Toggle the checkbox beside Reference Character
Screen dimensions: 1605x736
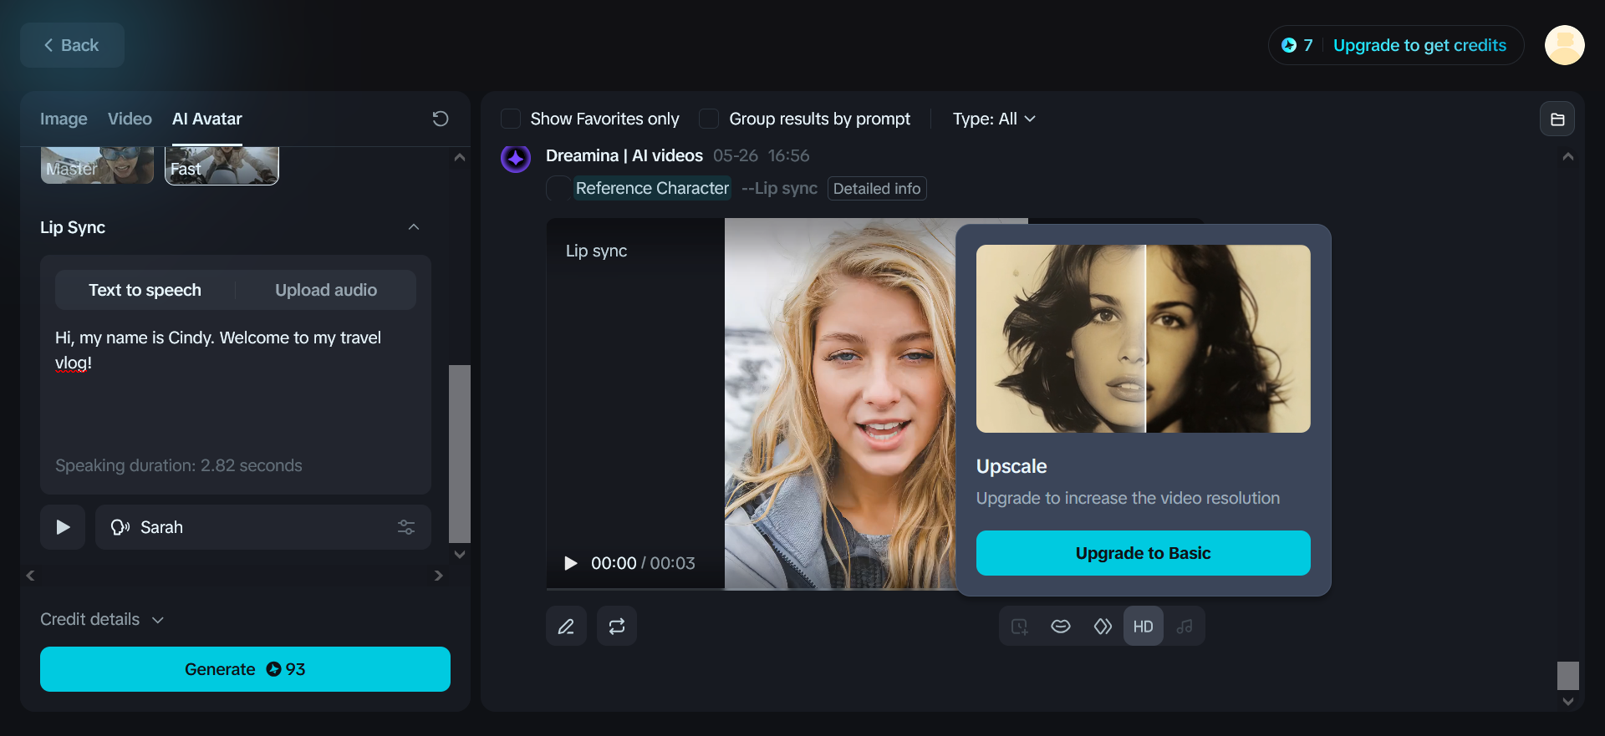pyautogui.click(x=558, y=189)
